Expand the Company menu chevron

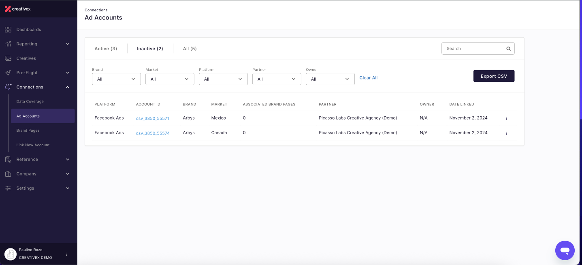(x=68, y=174)
